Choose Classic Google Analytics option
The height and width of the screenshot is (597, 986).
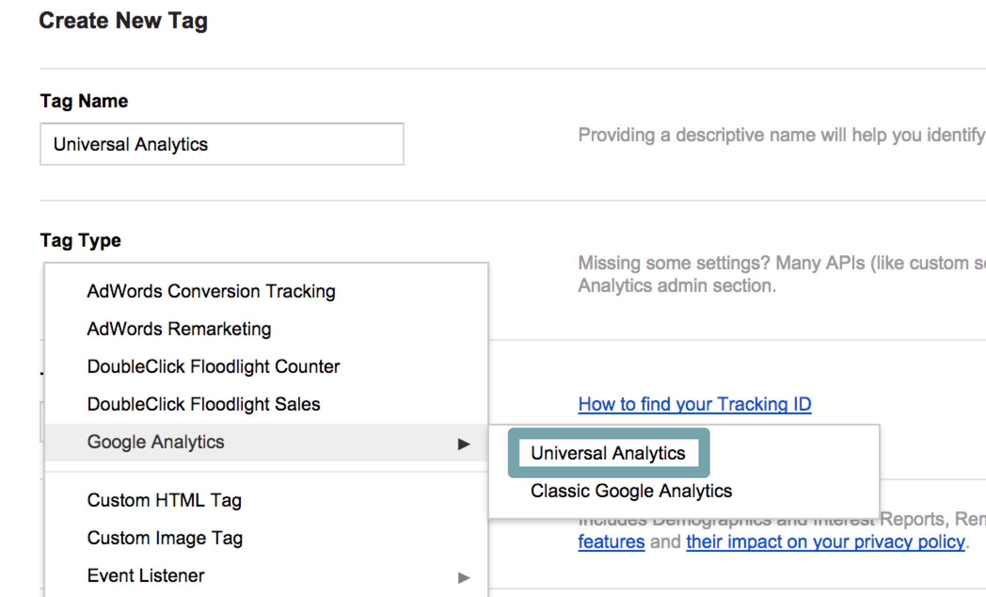[x=631, y=491]
